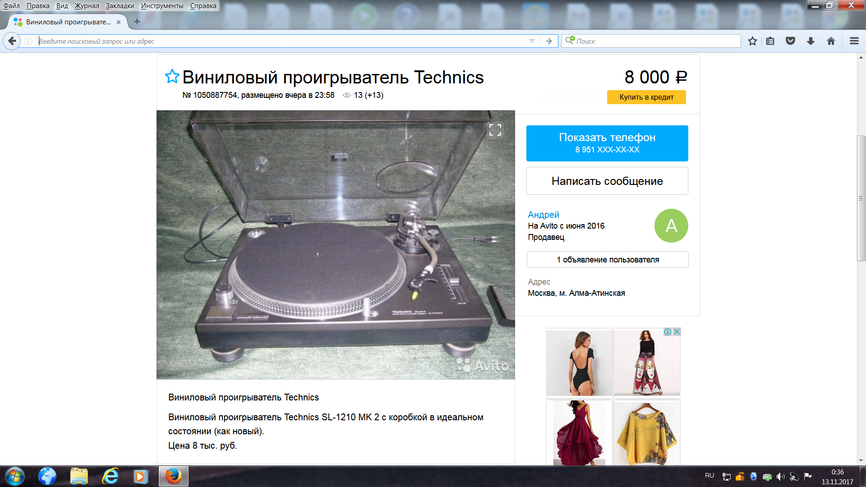Click Показать телефон button

(607, 143)
